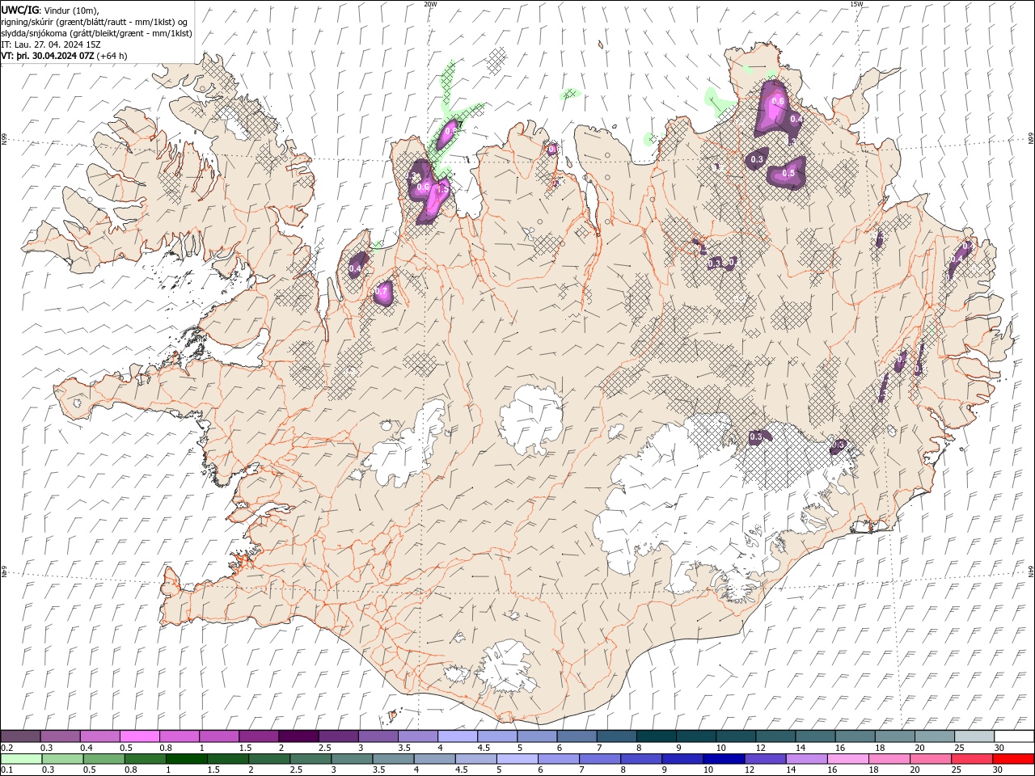Screen dimensions: 1035x776
Task: Click the "20" value in the upper legend row
Action: point(919,748)
